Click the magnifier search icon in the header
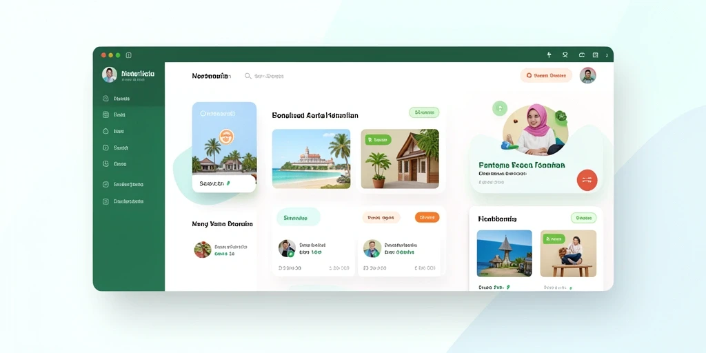This screenshot has height=353, width=706. (248, 76)
